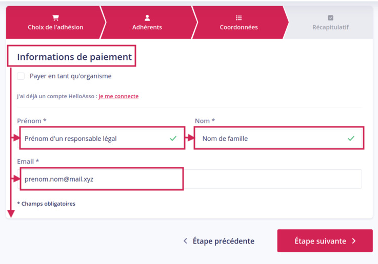The height and width of the screenshot is (264, 378).
Task: Click the shopping cart icon in the stepper
Action: click(55, 18)
